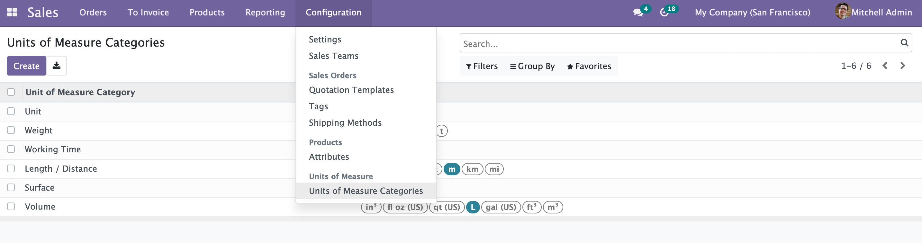Screen dimensions: 922x243
Task: Click the search magnifier icon
Action: coord(904,43)
